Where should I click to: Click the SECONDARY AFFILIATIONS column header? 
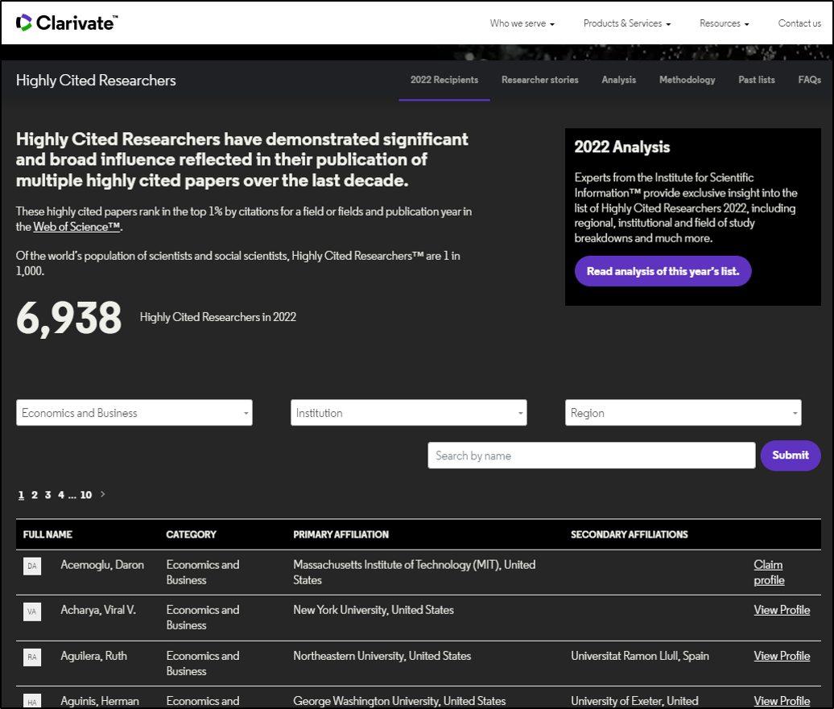(x=630, y=534)
